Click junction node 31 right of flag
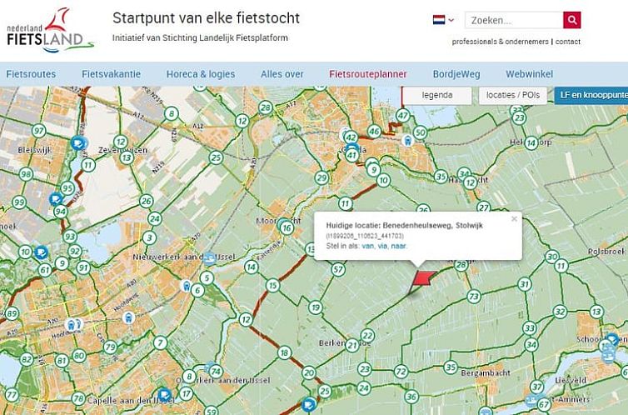This screenshot has height=415, width=628. point(524,285)
